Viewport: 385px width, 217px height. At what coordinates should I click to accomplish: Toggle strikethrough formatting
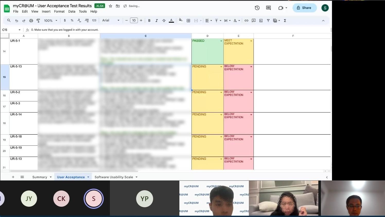click(164, 20)
